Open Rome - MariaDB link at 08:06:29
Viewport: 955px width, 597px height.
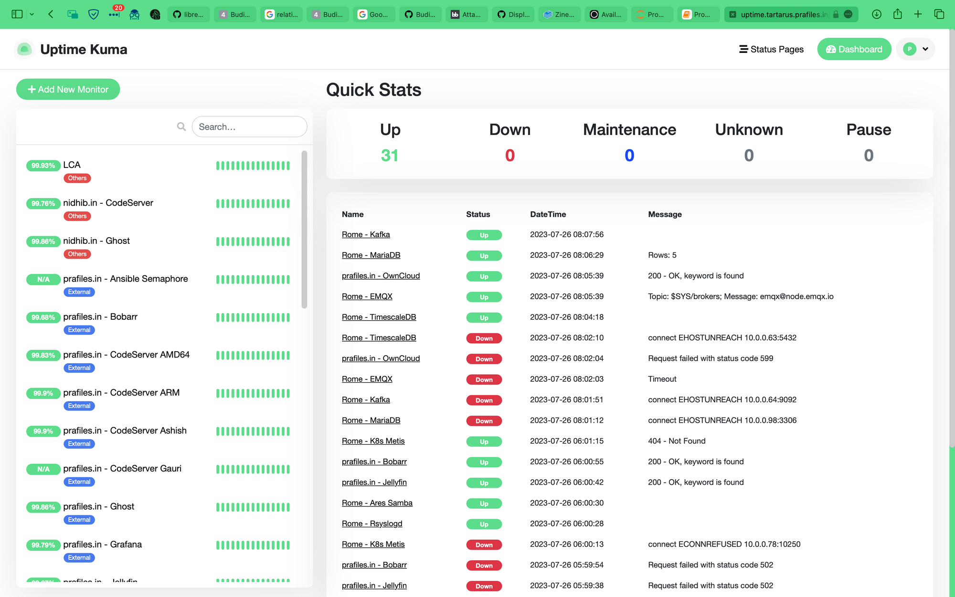pyautogui.click(x=371, y=255)
